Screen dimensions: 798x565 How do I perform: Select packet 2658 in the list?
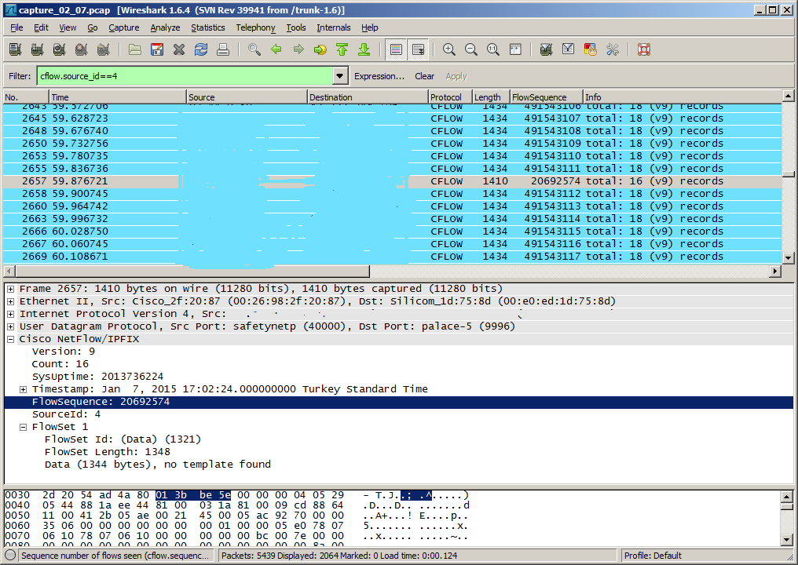point(393,194)
